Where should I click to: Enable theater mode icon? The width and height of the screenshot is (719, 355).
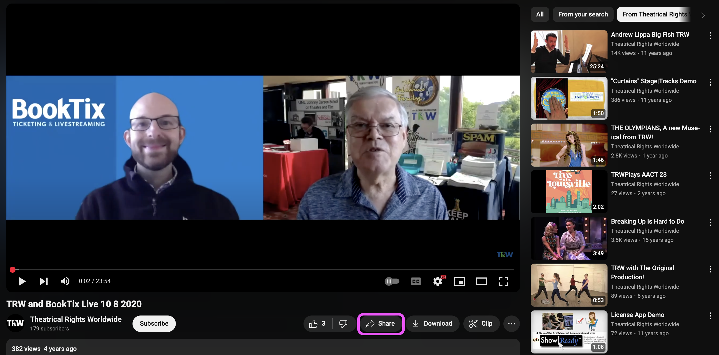(481, 281)
